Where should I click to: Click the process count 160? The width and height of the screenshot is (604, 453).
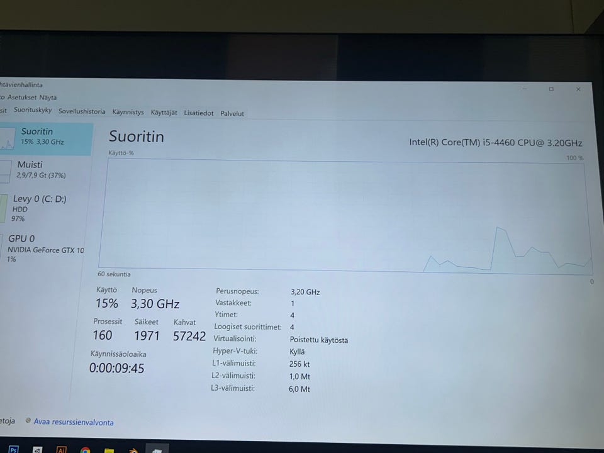click(103, 335)
